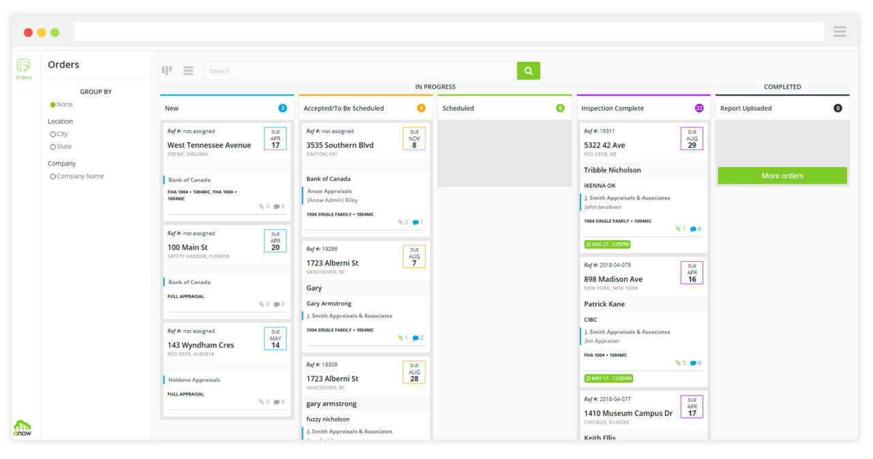Switch to kanban board view icon
This screenshot has width=873, height=459.
(x=166, y=70)
